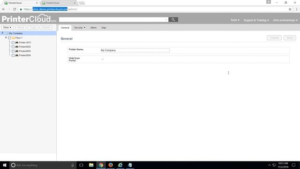Image resolution: width=300 pixels, height=169 pixels.
Task: Click the Cancel button
Action: point(274,38)
